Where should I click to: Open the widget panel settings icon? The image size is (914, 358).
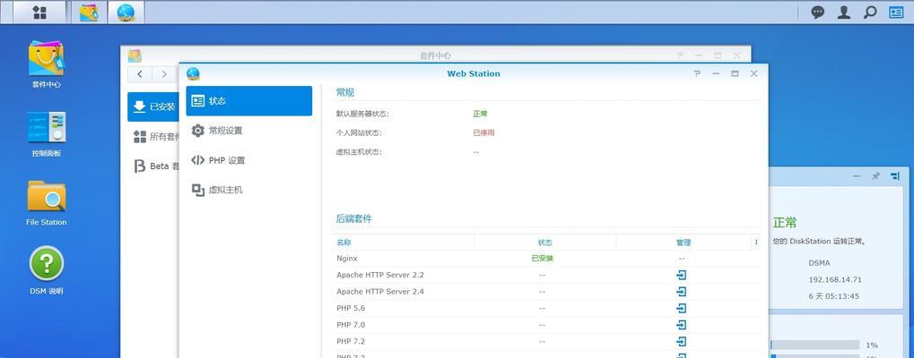(x=895, y=175)
